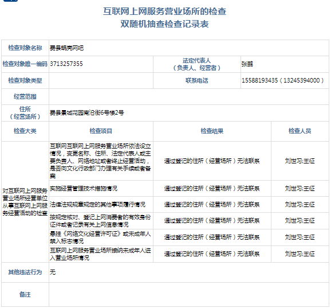Click the 检查结果 column header
331x308 pixels.
coord(212,131)
